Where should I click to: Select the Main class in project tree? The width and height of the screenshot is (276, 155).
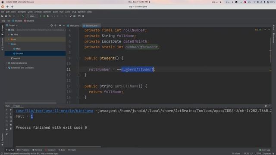coord(17,49)
